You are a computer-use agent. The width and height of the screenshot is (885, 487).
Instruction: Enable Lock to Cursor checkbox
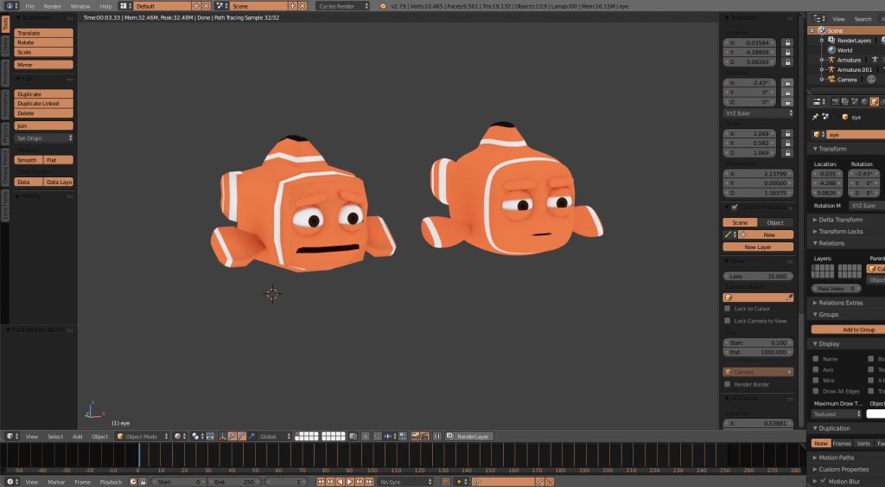pos(728,309)
